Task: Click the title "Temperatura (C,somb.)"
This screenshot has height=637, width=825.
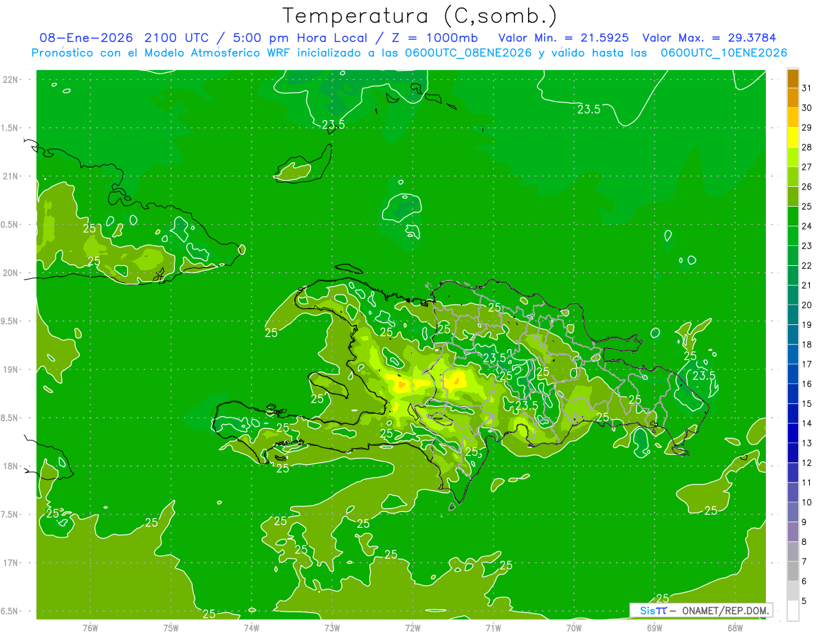Action: pyautogui.click(x=419, y=15)
